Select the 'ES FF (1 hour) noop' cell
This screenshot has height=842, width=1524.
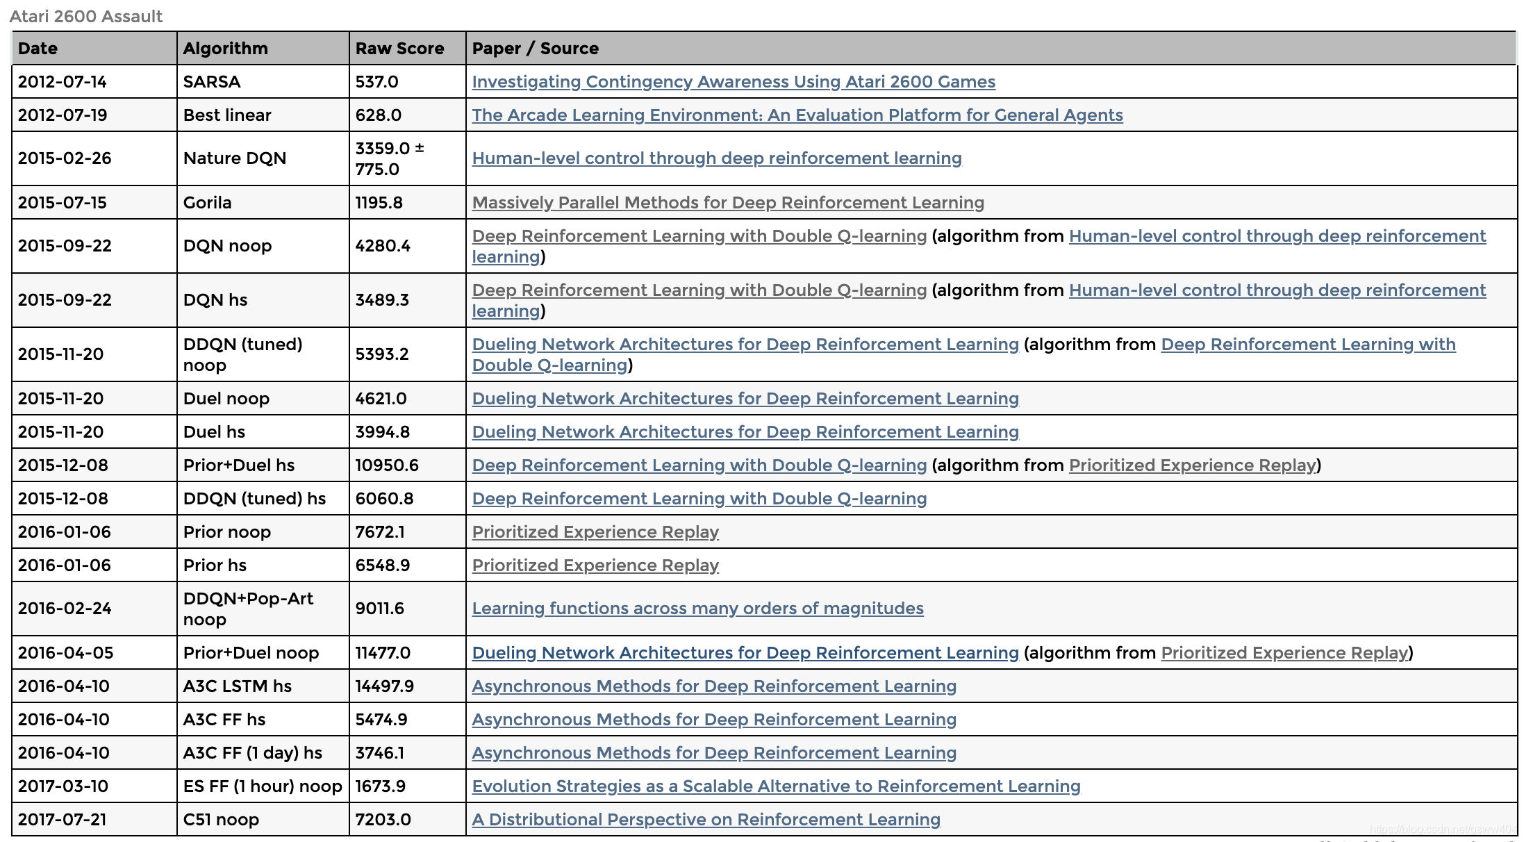pyautogui.click(x=263, y=786)
